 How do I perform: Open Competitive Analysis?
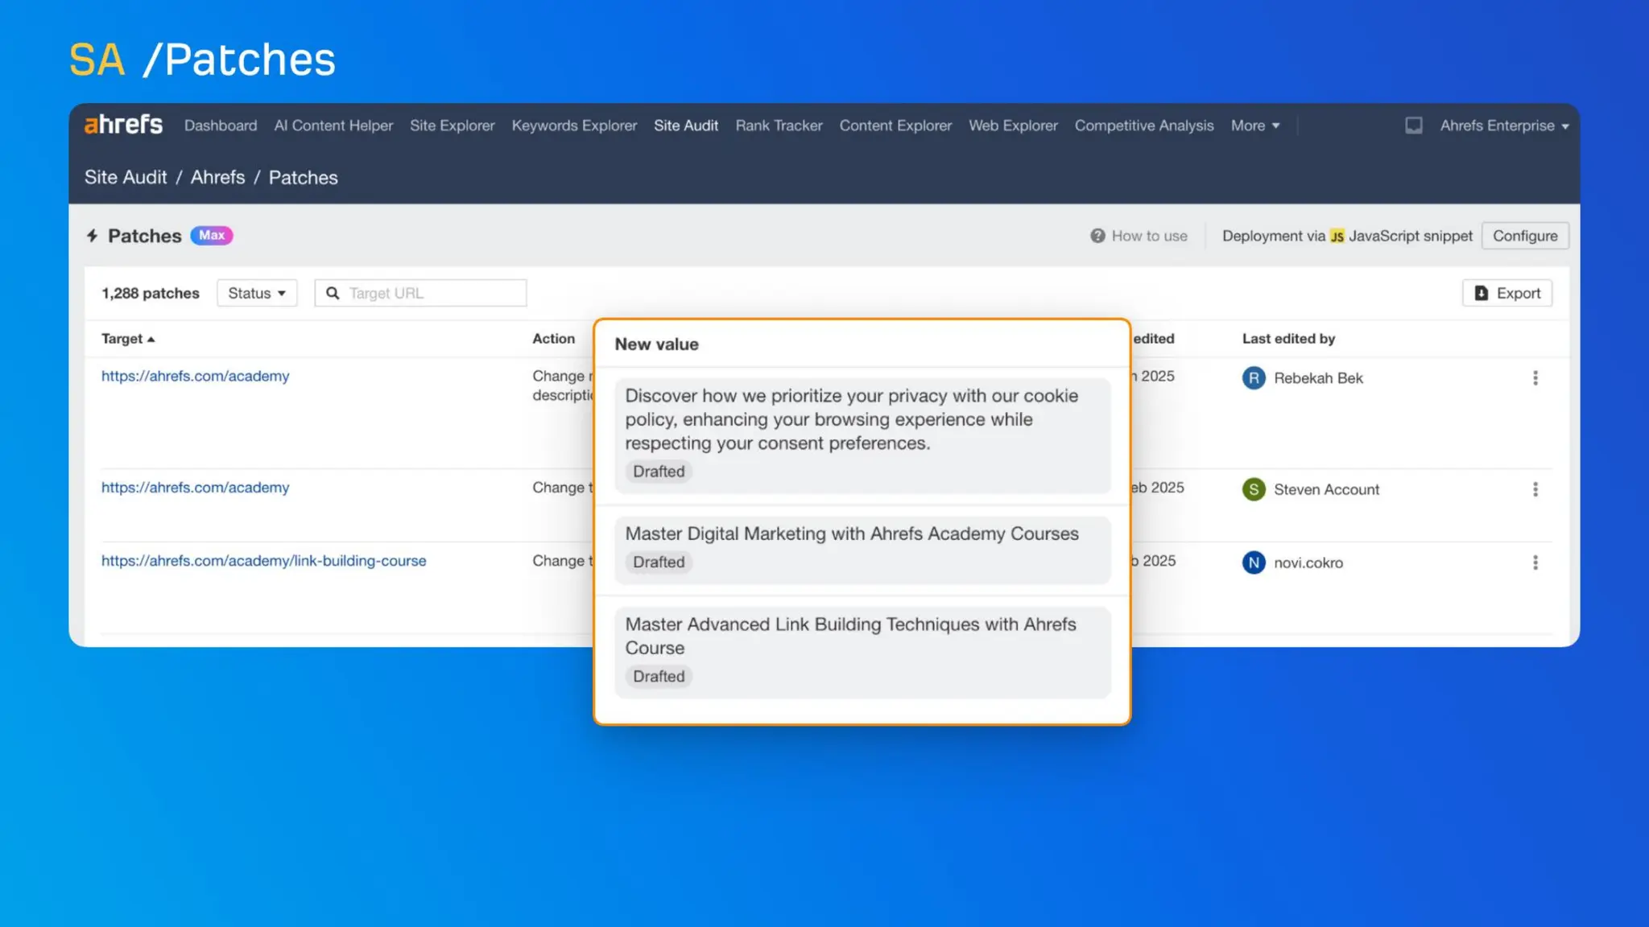click(x=1144, y=126)
